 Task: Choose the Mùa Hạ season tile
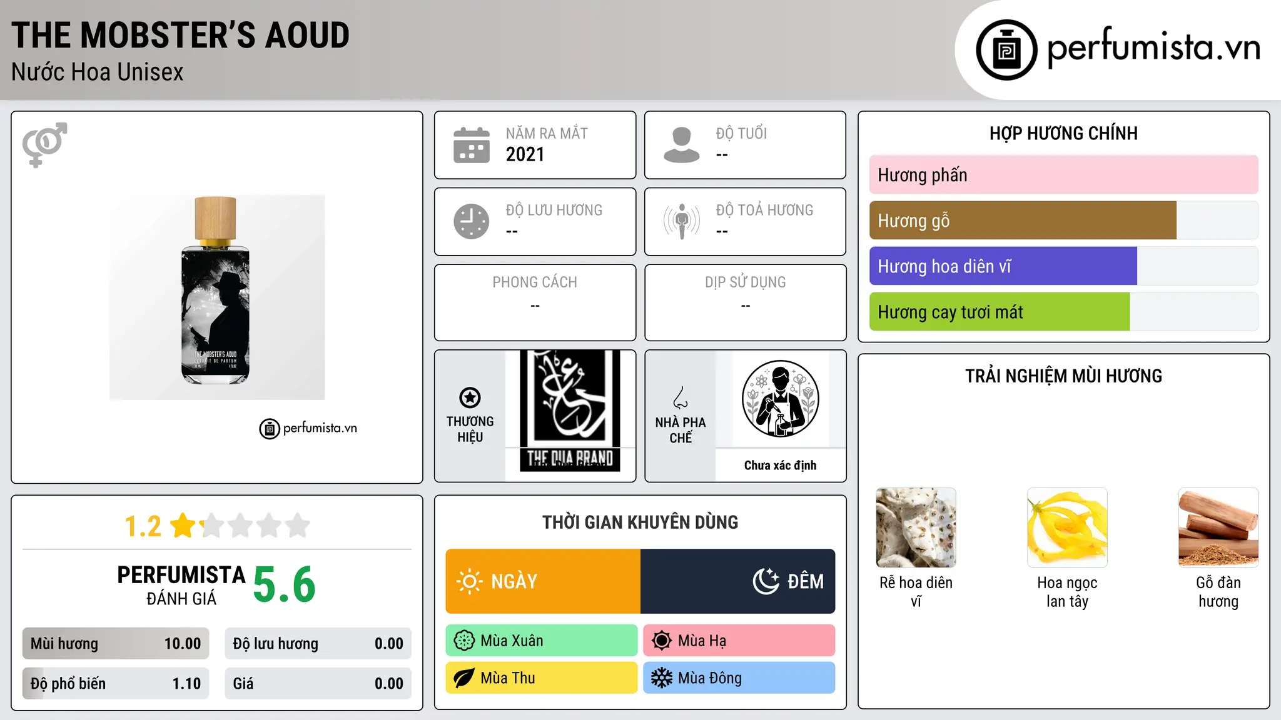[739, 641]
